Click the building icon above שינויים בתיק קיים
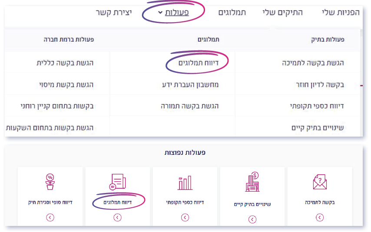The image size is (371, 232). click(252, 183)
